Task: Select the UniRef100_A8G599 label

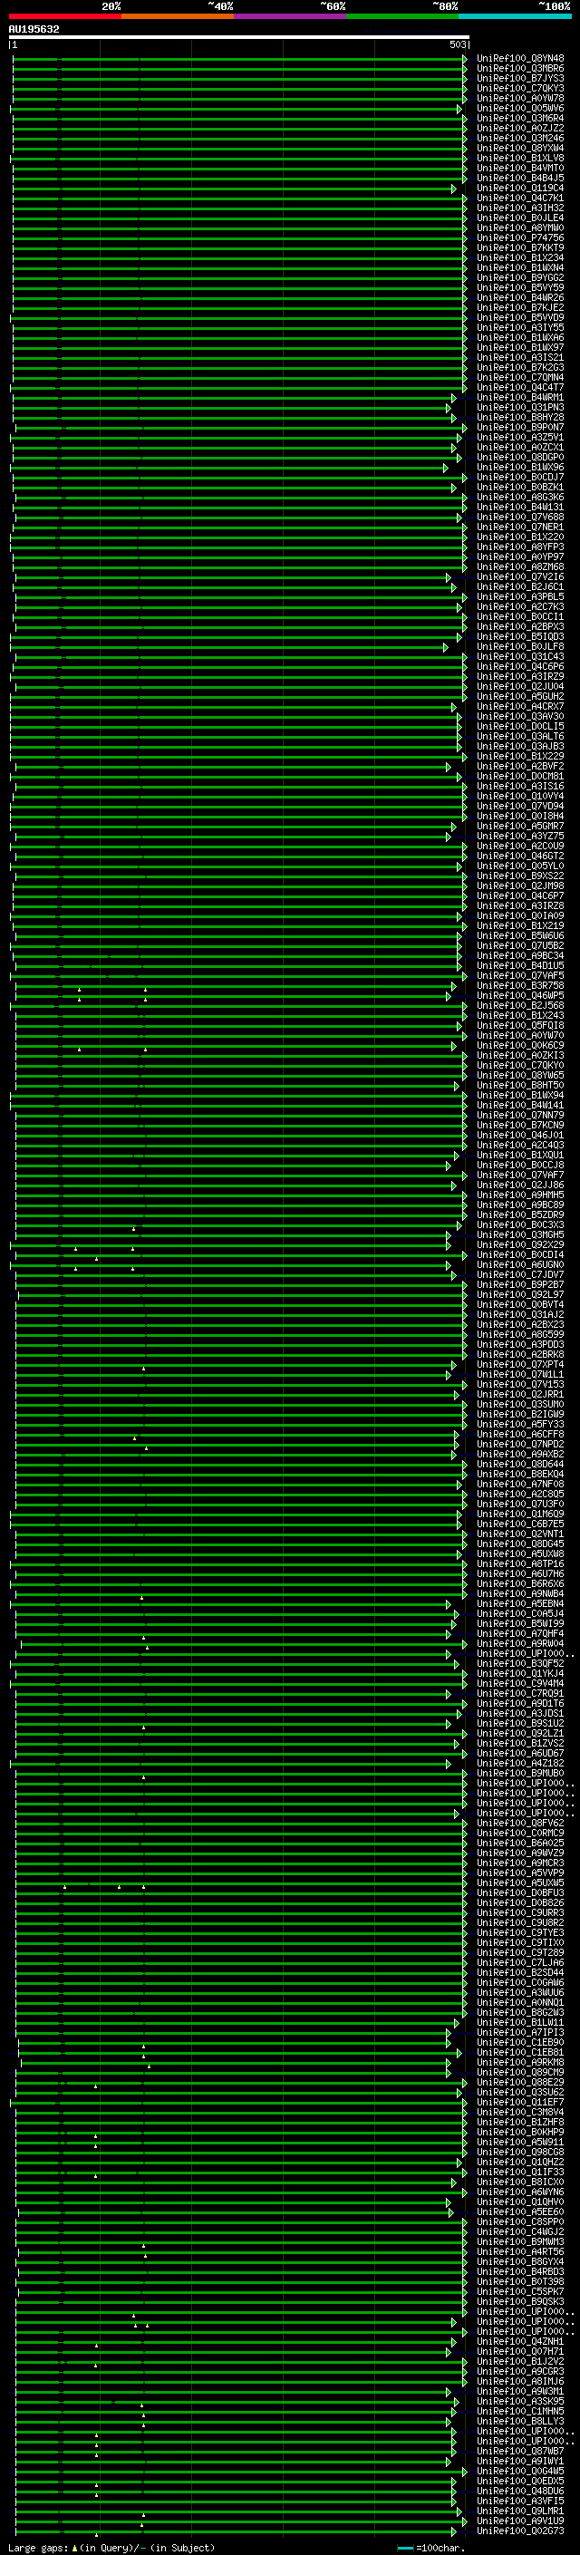Action: pos(520,1334)
